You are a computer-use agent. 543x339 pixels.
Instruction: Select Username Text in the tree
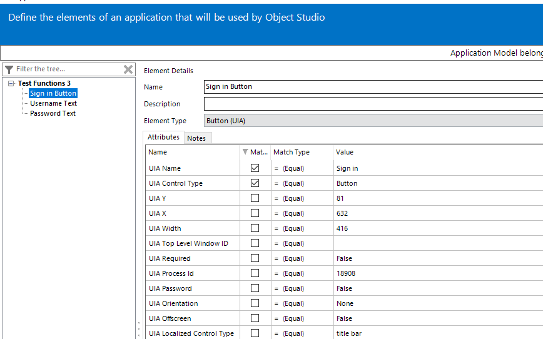click(53, 103)
